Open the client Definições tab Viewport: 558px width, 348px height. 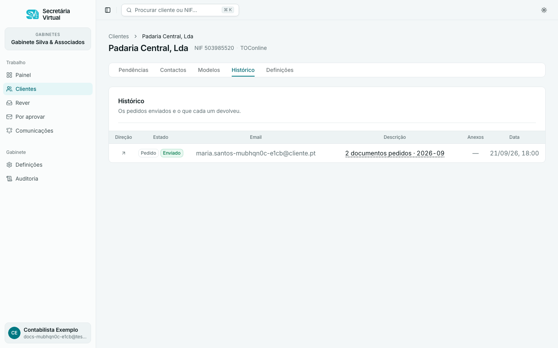280,70
